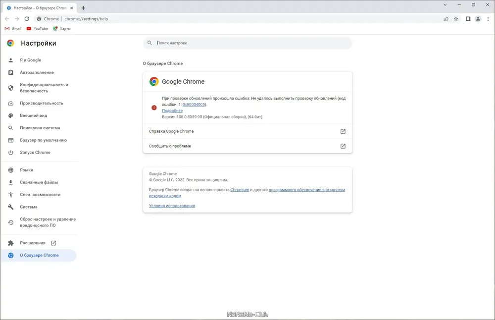
Task: Open Расширения extensions page
Action: pyautogui.click(x=39, y=243)
